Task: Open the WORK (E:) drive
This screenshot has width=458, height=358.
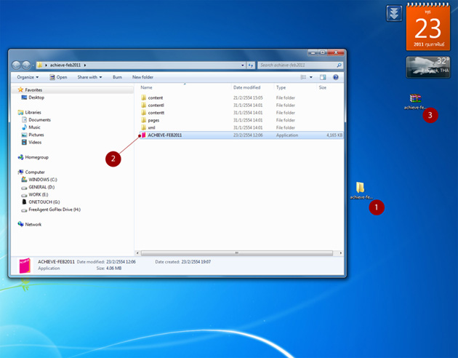Action: [x=38, y=194]
